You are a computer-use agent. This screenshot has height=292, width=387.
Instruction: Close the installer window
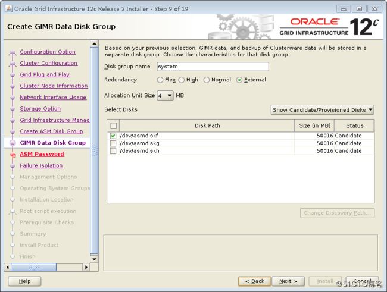375,9
